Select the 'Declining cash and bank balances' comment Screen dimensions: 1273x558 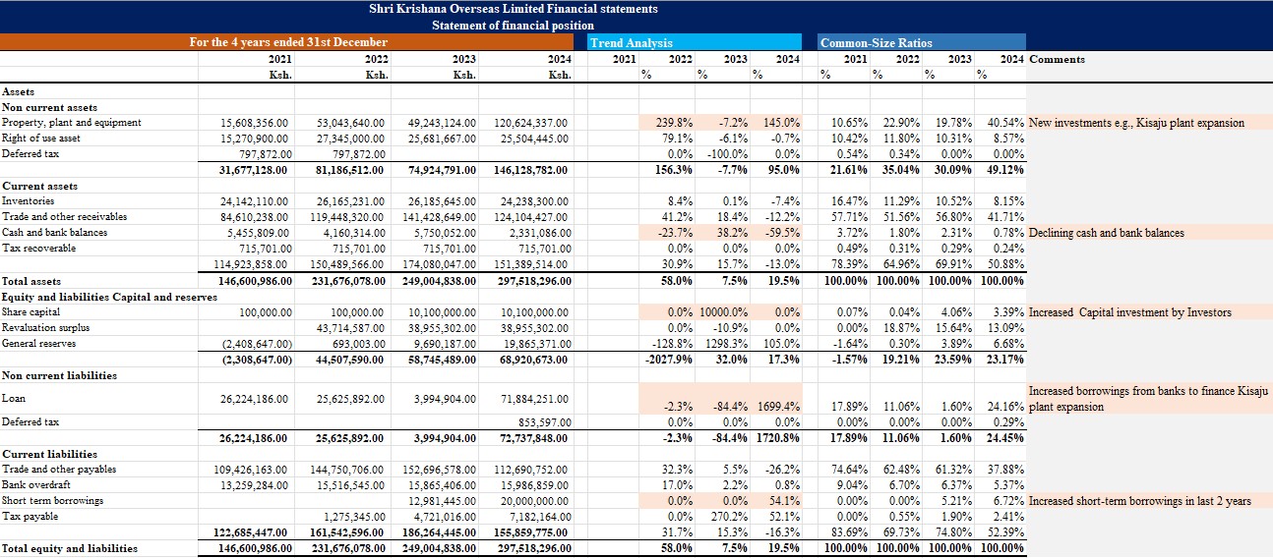coord(1107,233)
